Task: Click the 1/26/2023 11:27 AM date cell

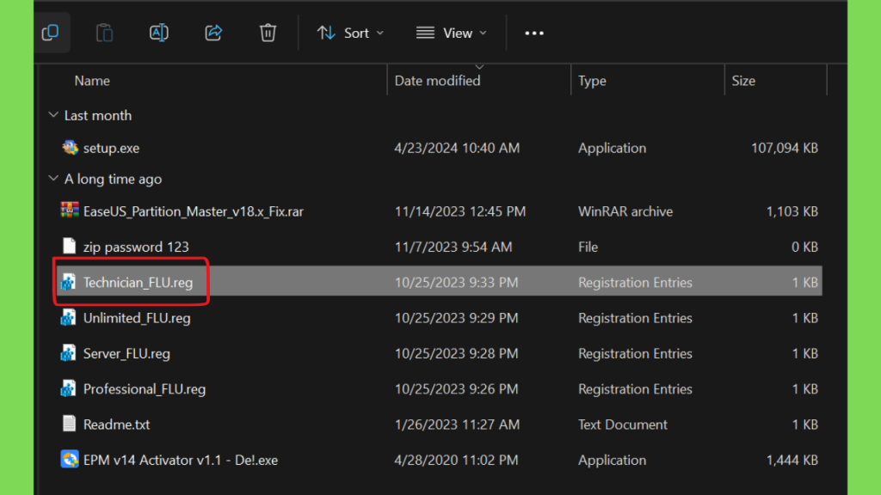Action: 457,425
